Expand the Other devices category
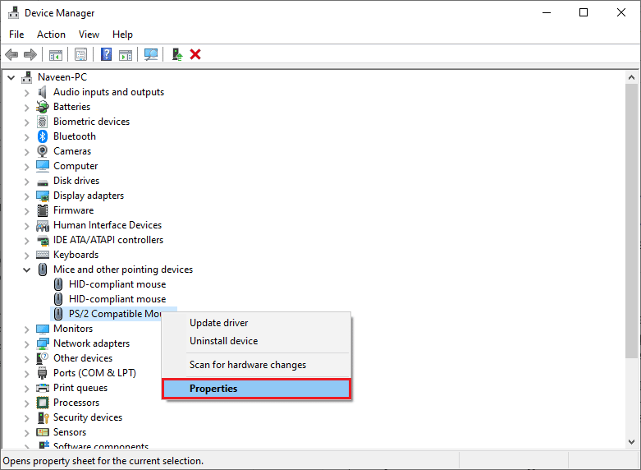The height and width of the screenshot is (470, 641). (27, 358)
